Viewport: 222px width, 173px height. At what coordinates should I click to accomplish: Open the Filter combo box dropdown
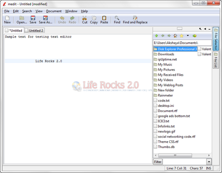[209, 162]
